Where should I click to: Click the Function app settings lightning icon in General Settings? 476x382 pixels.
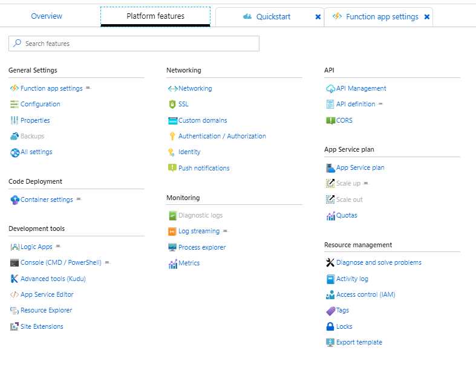[x=15, y=88]
